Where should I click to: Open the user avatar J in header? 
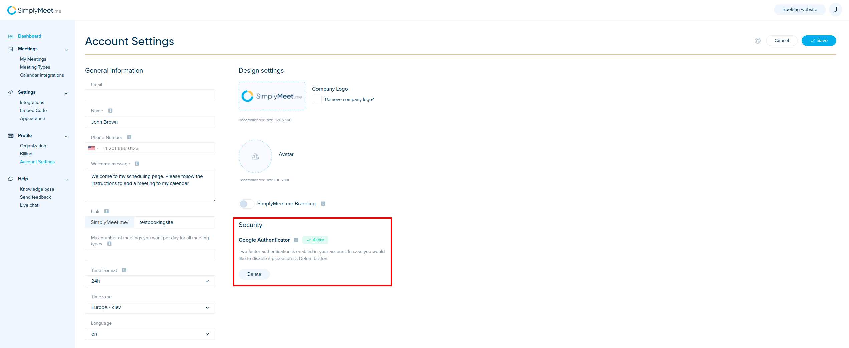pyautogui.click(x=835, y=10)
